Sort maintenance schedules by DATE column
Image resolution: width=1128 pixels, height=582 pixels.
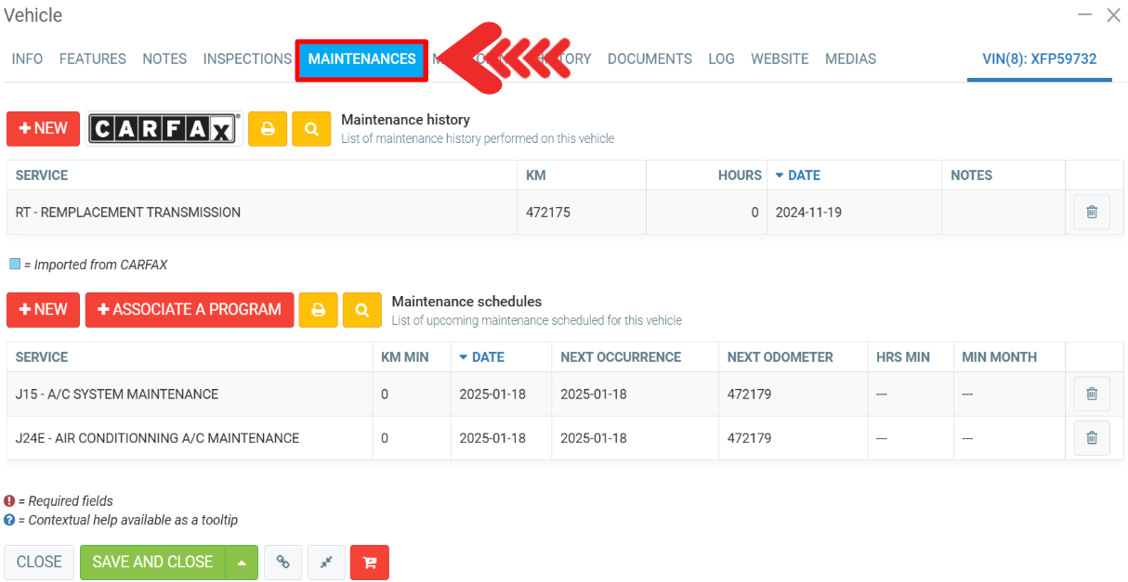pos(481,357)
